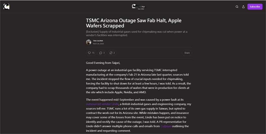Click the centered Culpium logo
266x134 pixels.
point(139,6)
